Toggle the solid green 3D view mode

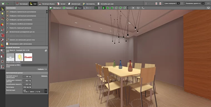(104, 8)
